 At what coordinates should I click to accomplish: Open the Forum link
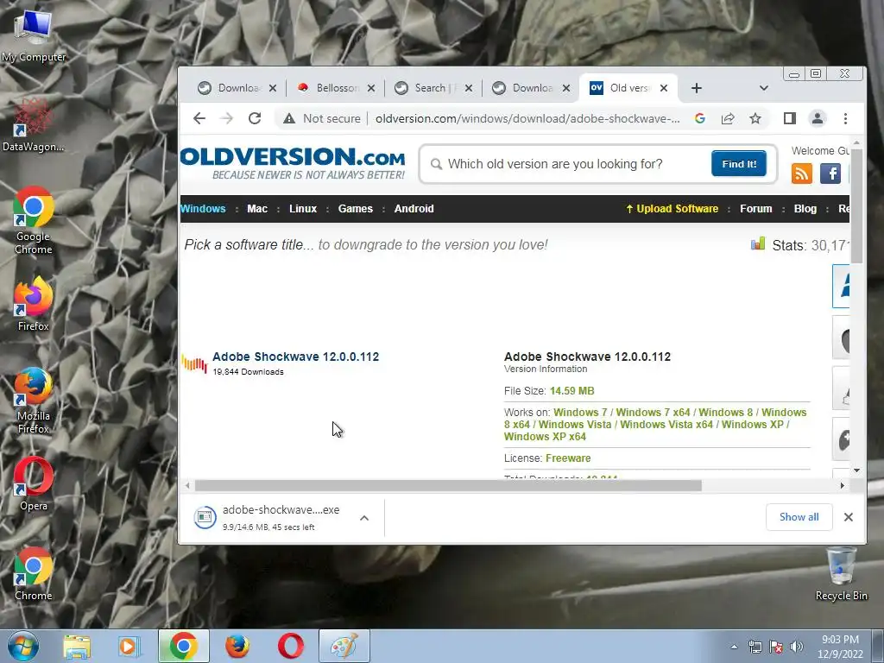tap(755, 209)
